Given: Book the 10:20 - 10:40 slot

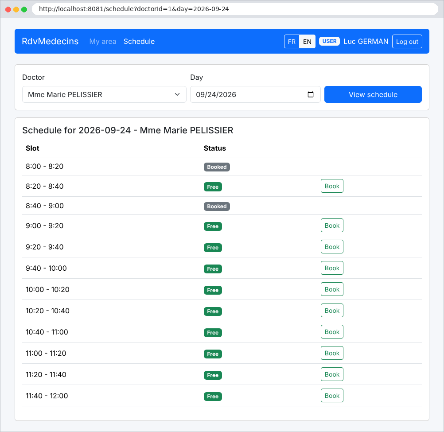Looking at the screenshot, I should (332, 311).
